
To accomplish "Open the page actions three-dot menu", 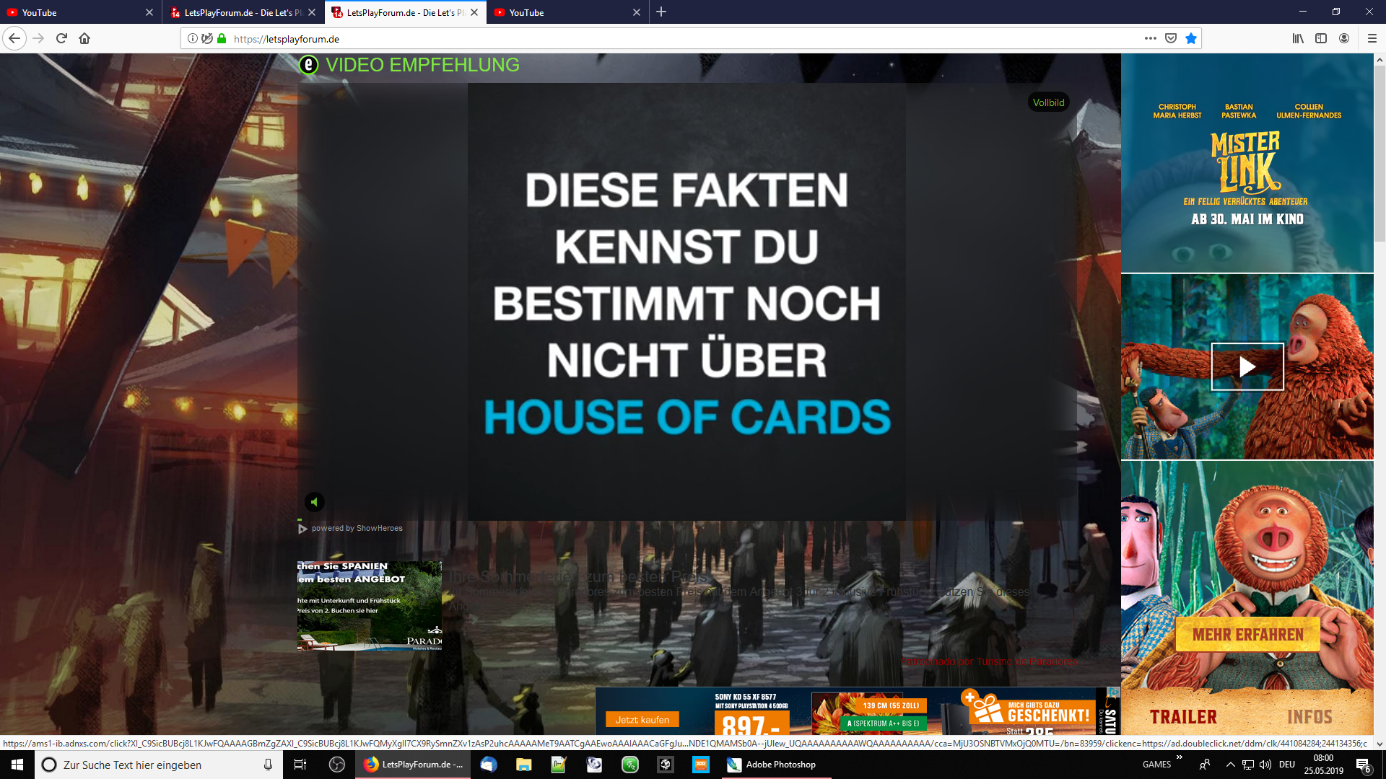I will (1151, 38).
